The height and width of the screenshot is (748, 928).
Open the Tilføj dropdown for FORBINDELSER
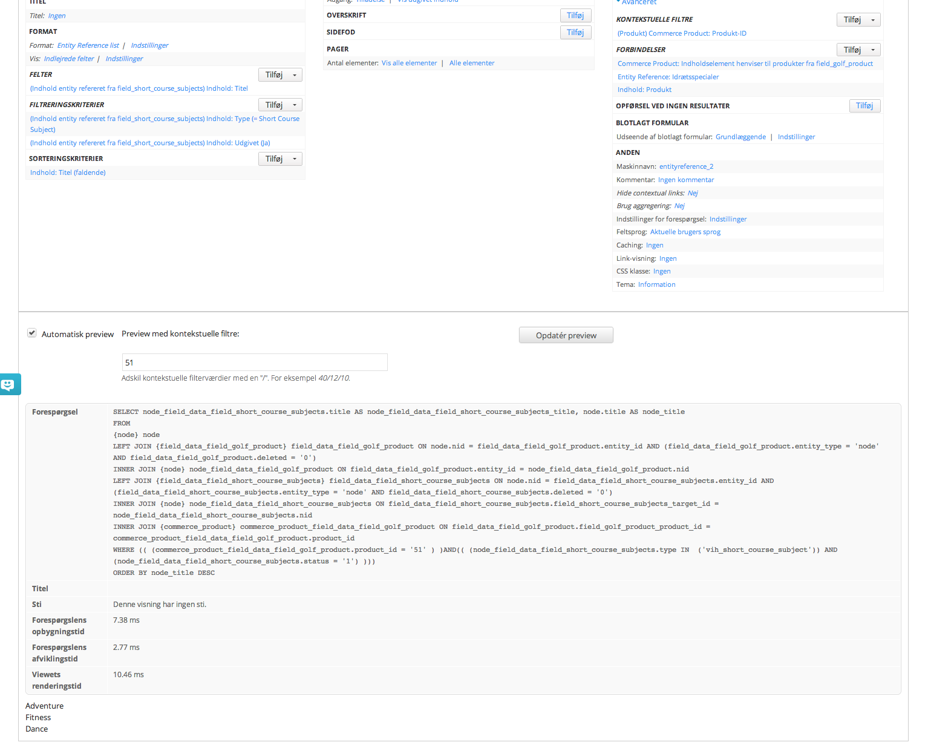(873, 49)
